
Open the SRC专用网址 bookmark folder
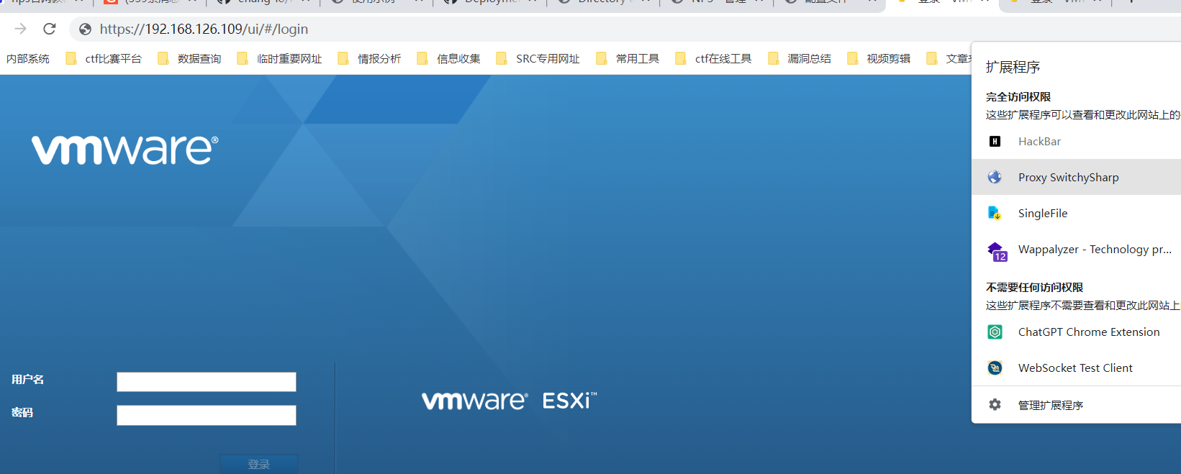click(x=538, y=59)
